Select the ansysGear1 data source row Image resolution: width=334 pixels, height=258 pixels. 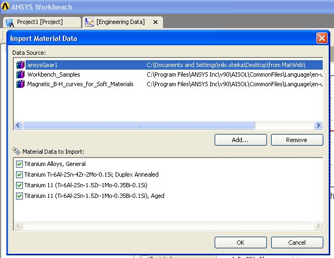[169, 65]
